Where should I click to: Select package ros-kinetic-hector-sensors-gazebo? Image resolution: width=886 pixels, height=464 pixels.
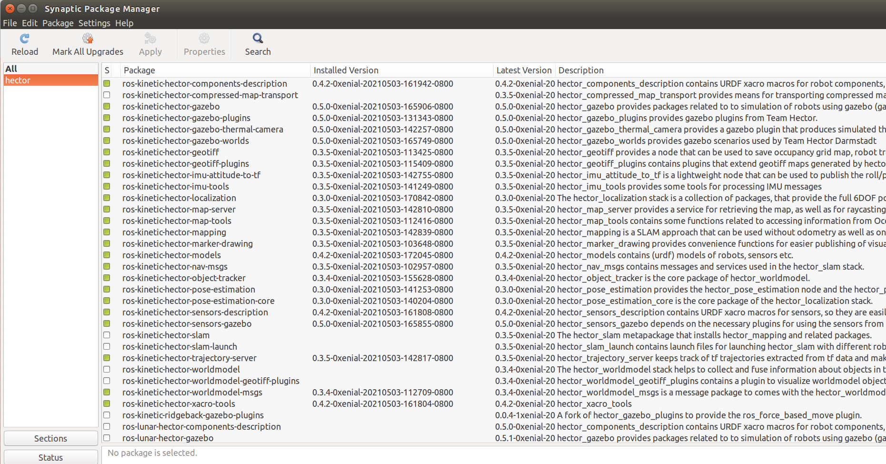pyautogui.click(x=187, y=323)
